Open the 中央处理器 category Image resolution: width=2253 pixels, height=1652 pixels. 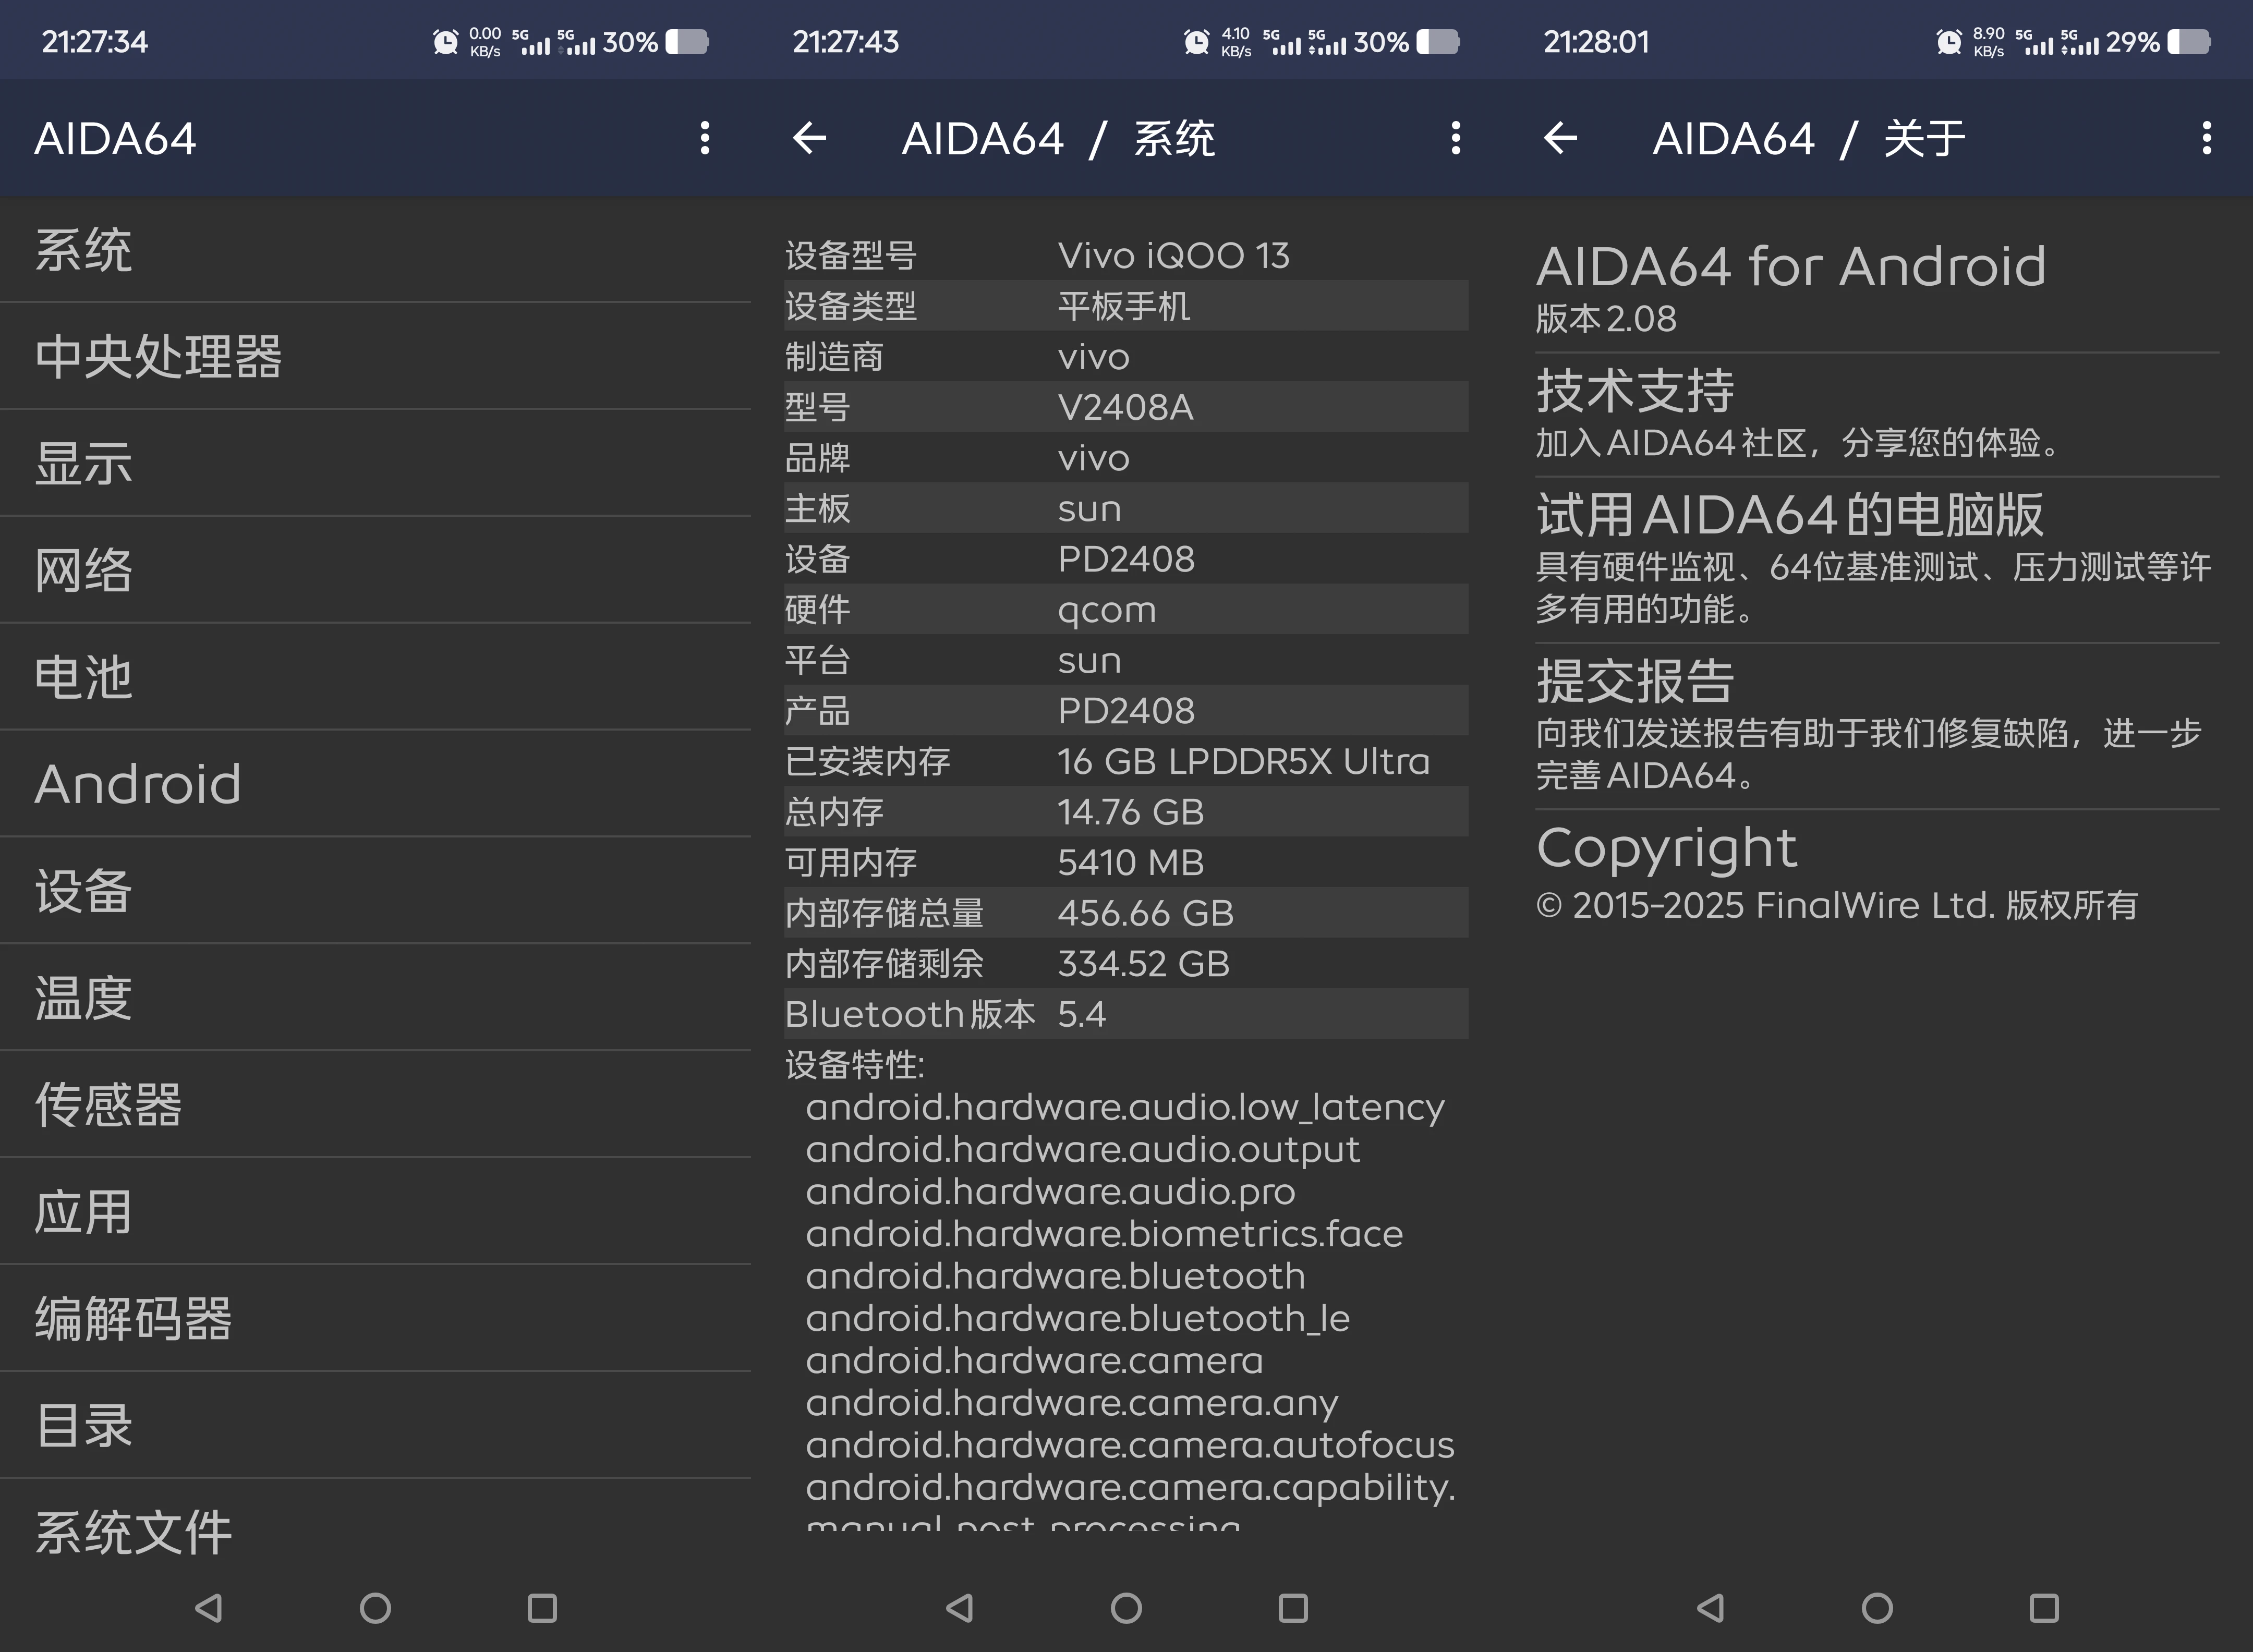click(x=375, y=356)
